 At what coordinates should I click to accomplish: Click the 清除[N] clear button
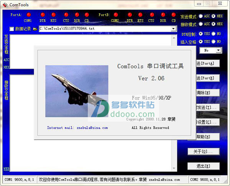[x=208, y=93]
